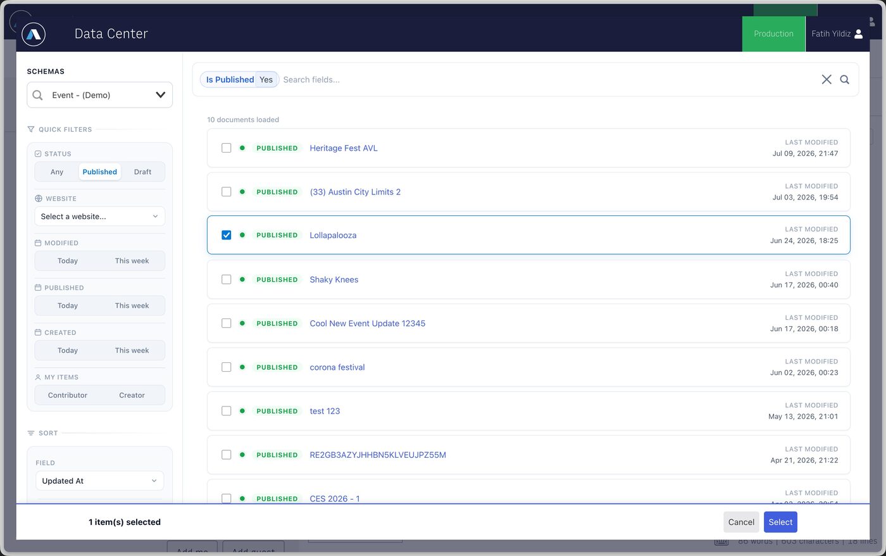Open the Event - (Demo) schema dropdown

(x=99, y=95)
